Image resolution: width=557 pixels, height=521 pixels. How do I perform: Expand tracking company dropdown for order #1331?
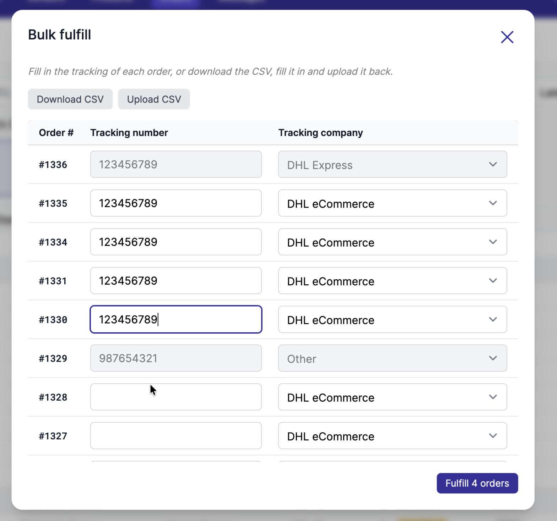point(393,280)
